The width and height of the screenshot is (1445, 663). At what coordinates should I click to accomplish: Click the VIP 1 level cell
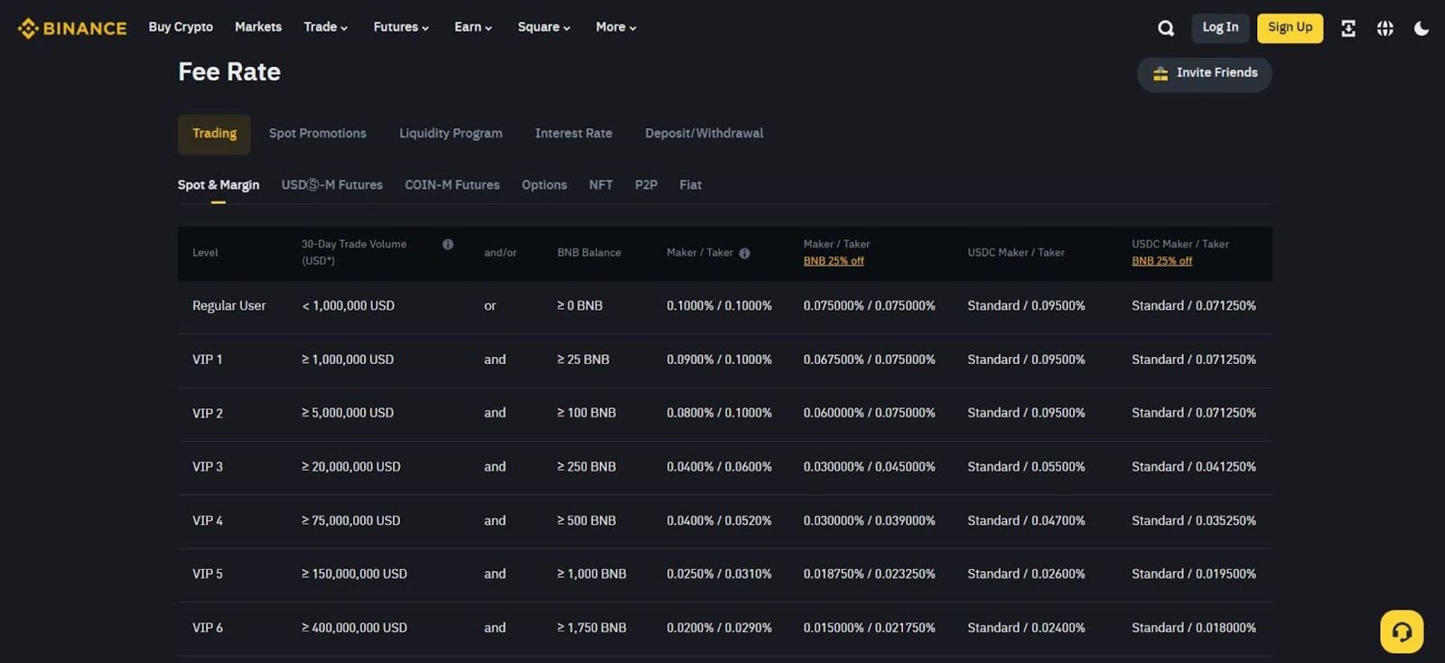click(x=208, y=360)
